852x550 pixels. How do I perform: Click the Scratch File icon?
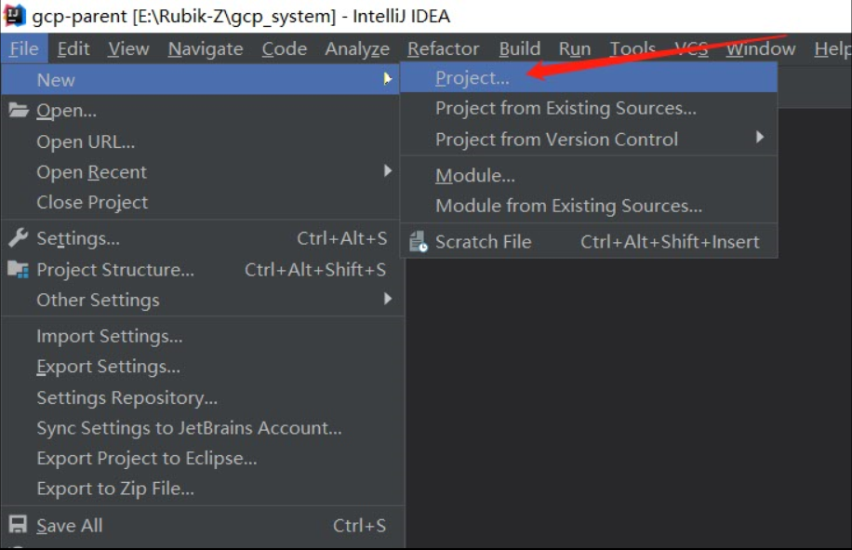pyautogui.click(x=419, y=242)
